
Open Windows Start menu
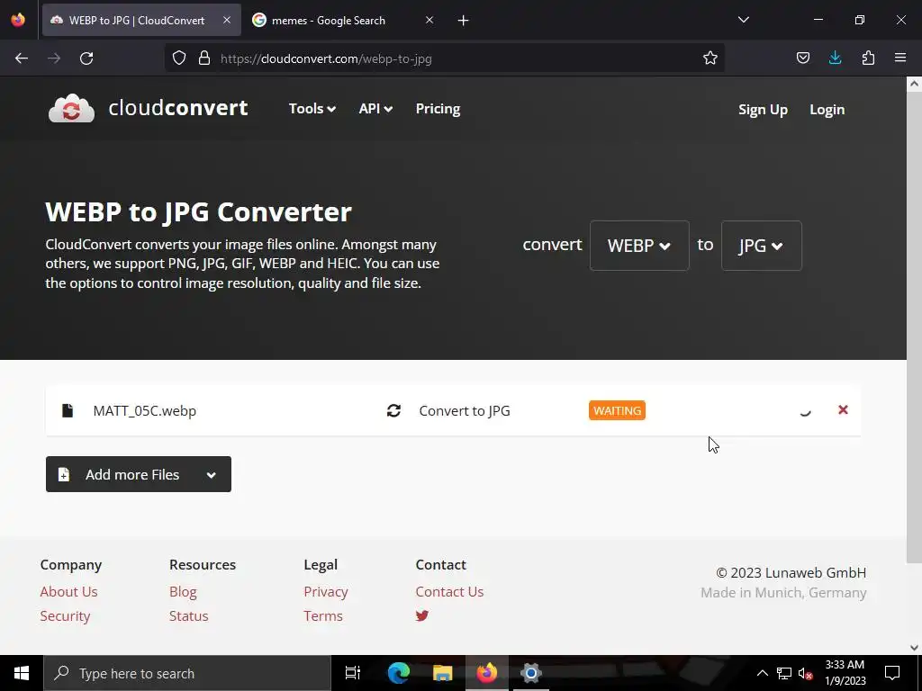tap(22, 673)
